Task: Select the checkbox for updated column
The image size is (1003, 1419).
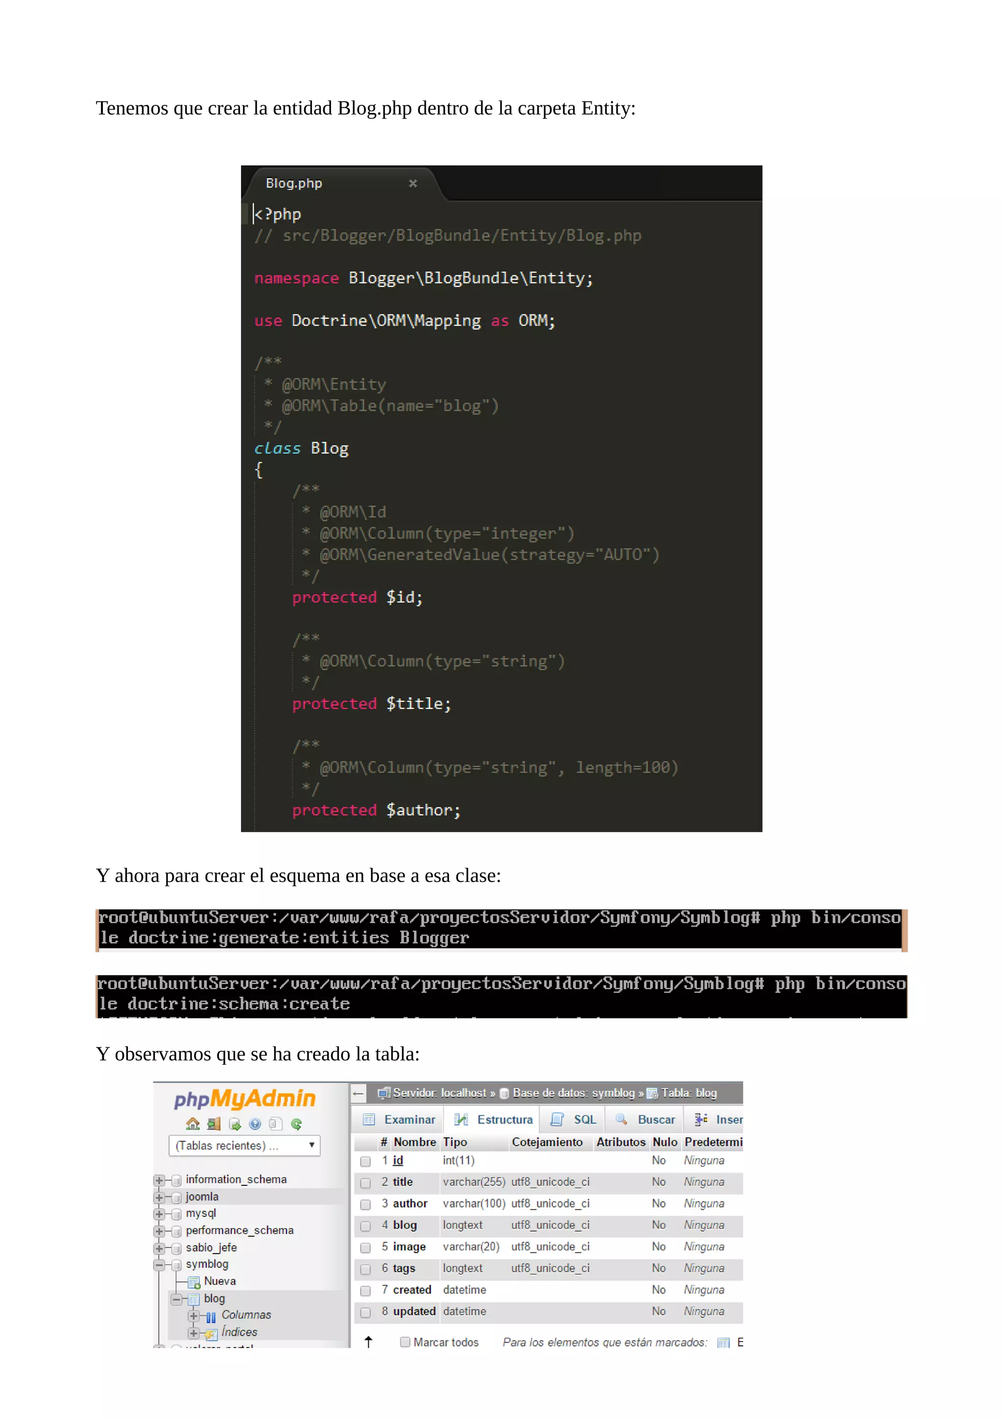Action: tap(365, 1312)
